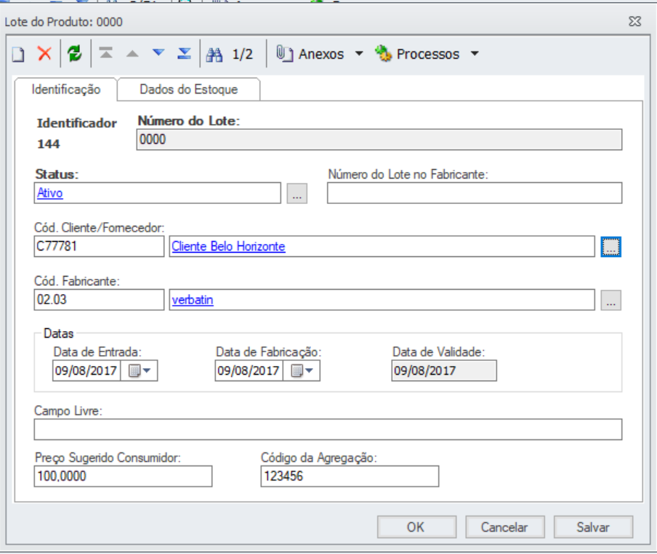This screenshot has height=554, width=657.
Task: Click the Campo Livre text field
Action: coord(328,429)
